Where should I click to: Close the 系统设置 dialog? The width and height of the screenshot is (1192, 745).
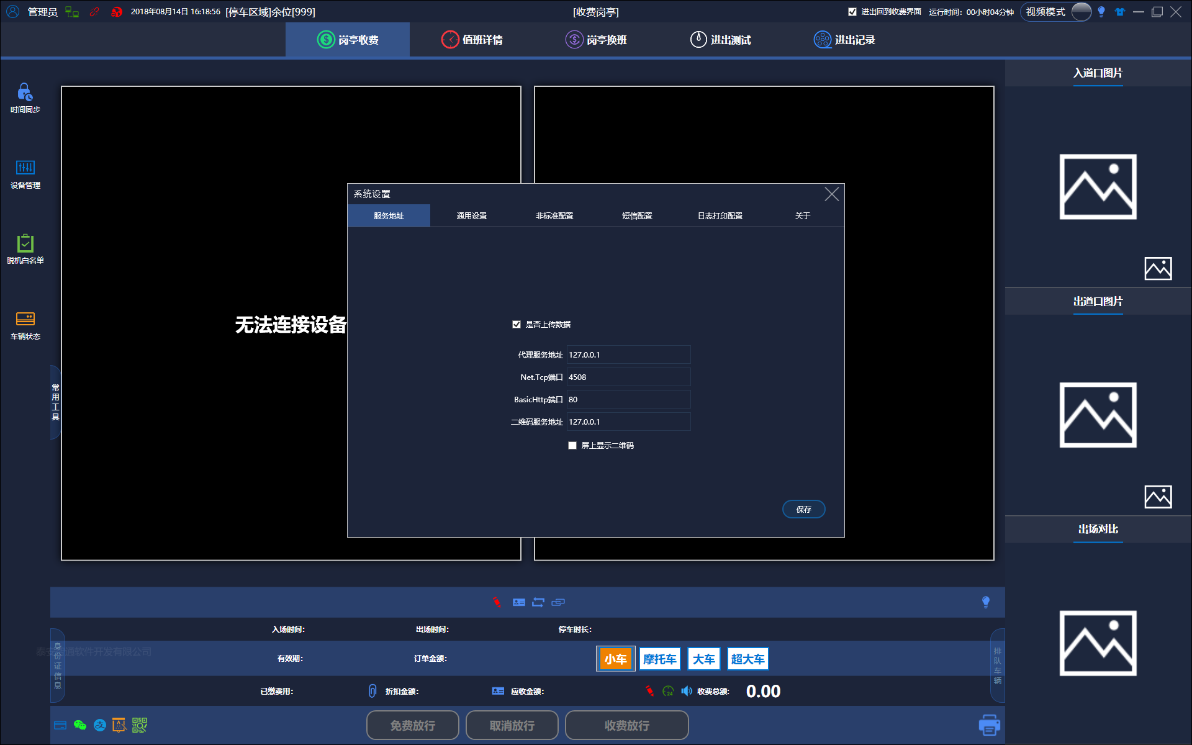click(832, 194)
